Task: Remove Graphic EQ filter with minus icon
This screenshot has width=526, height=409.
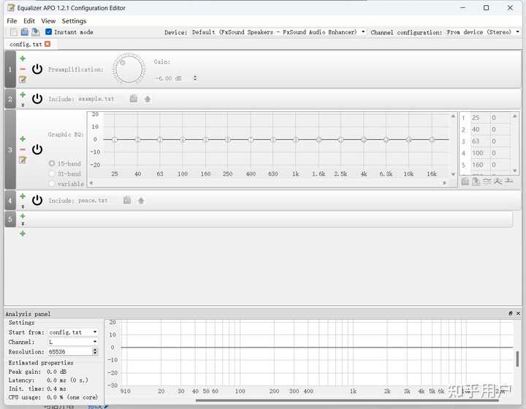Action: coord(23,149)
